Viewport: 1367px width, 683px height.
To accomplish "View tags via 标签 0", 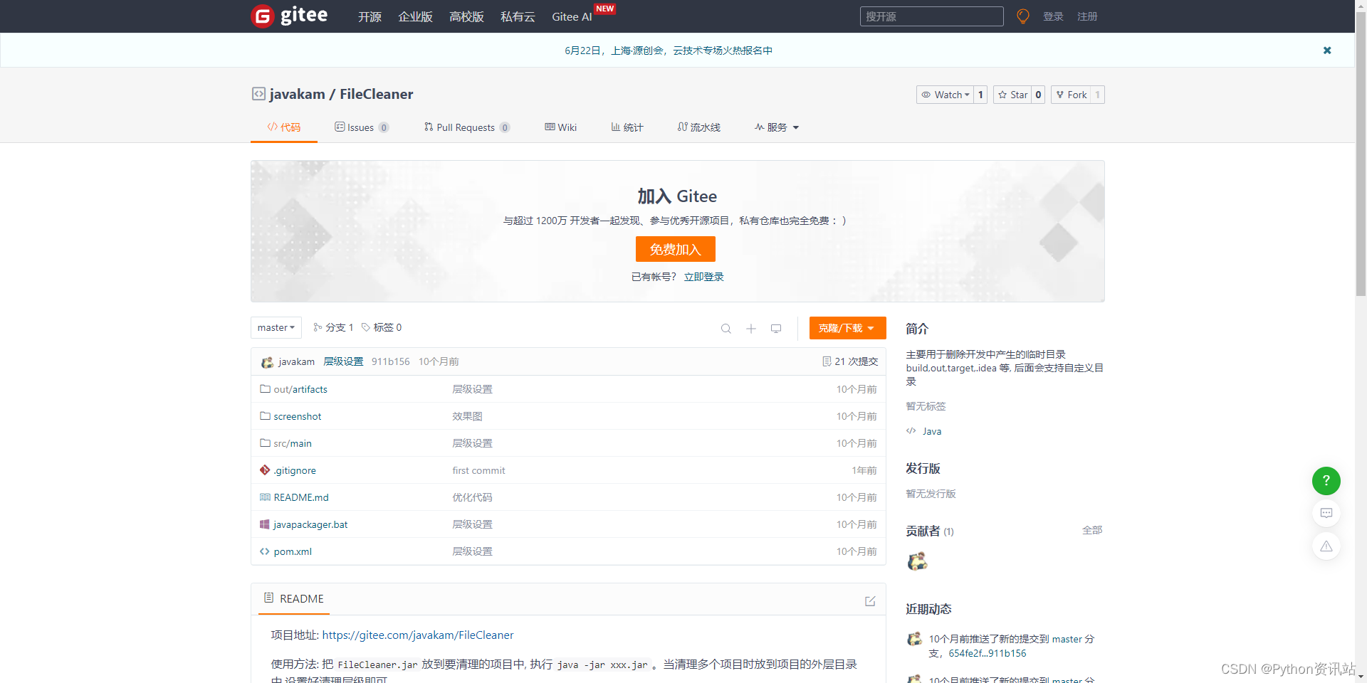I will (x=382, y=327).
